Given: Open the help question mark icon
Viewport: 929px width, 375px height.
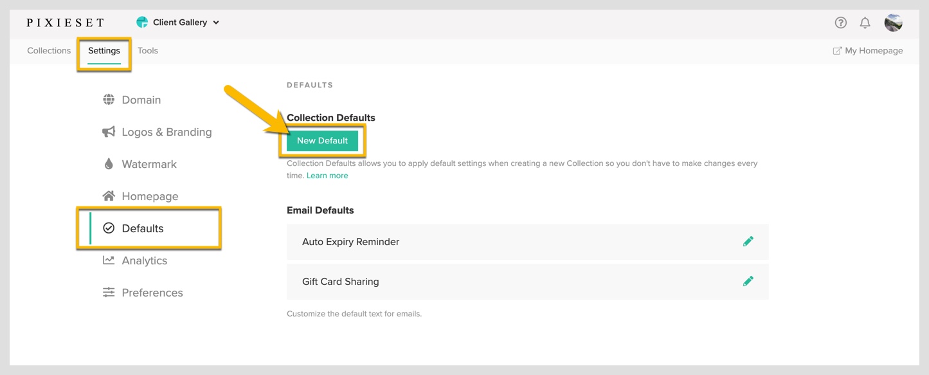Looking at the screenshot, I should [x=840, y=23].
